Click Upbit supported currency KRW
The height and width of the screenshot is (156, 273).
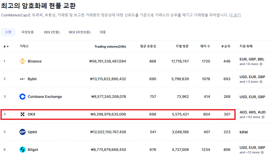click(x=244, y=132)
